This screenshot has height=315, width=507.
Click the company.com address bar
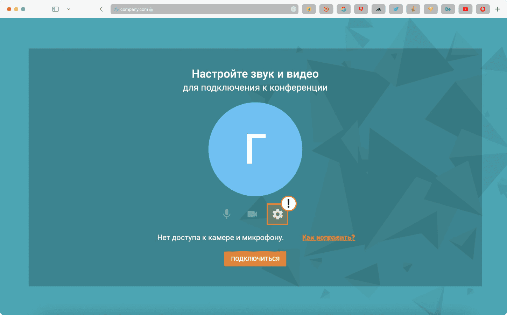click(x=204, y=9)
